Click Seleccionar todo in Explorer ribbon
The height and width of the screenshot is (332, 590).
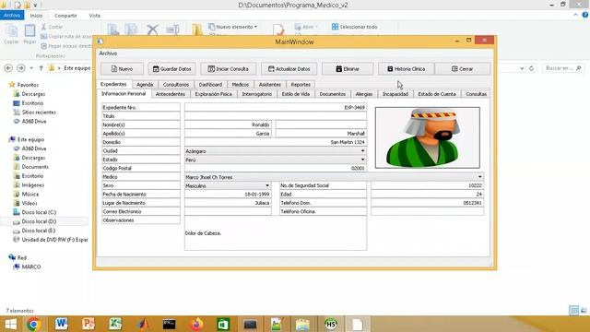[x=354, y=27]
